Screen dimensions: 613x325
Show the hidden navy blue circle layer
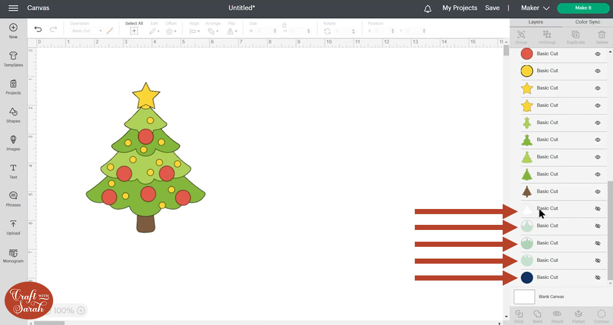597,277
